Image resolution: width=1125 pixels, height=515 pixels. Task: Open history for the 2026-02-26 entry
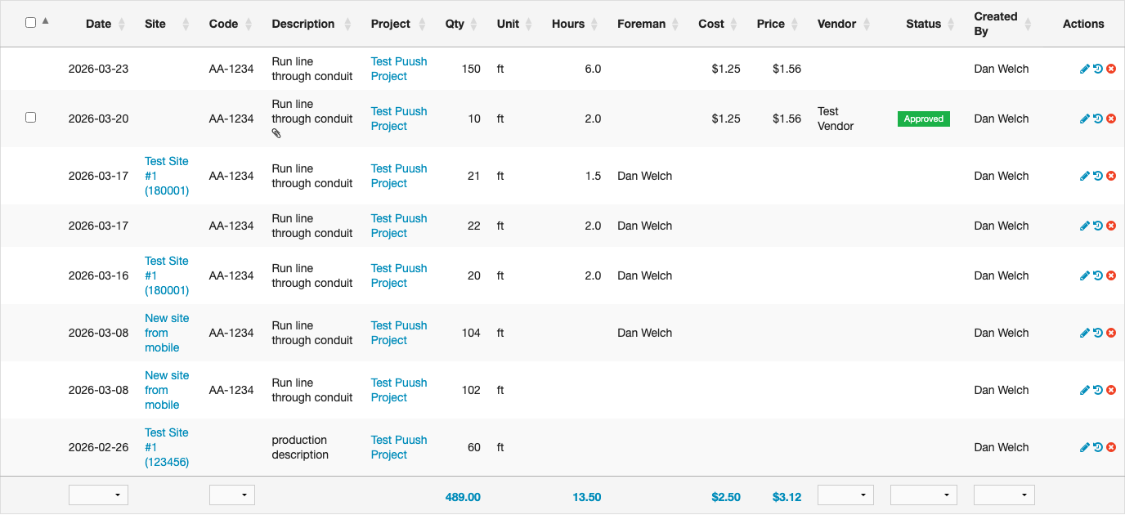click(1098, 447)
